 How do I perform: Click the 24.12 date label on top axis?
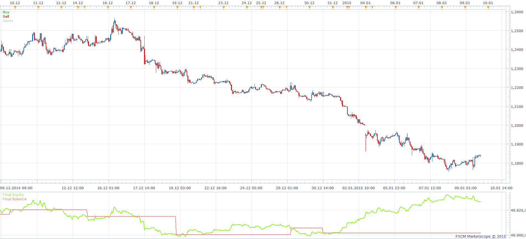[247, 3]
